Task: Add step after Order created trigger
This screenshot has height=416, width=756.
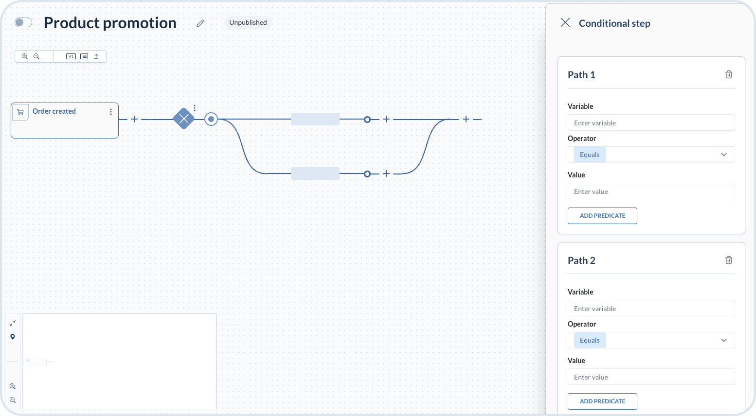Action: (134, 119)
